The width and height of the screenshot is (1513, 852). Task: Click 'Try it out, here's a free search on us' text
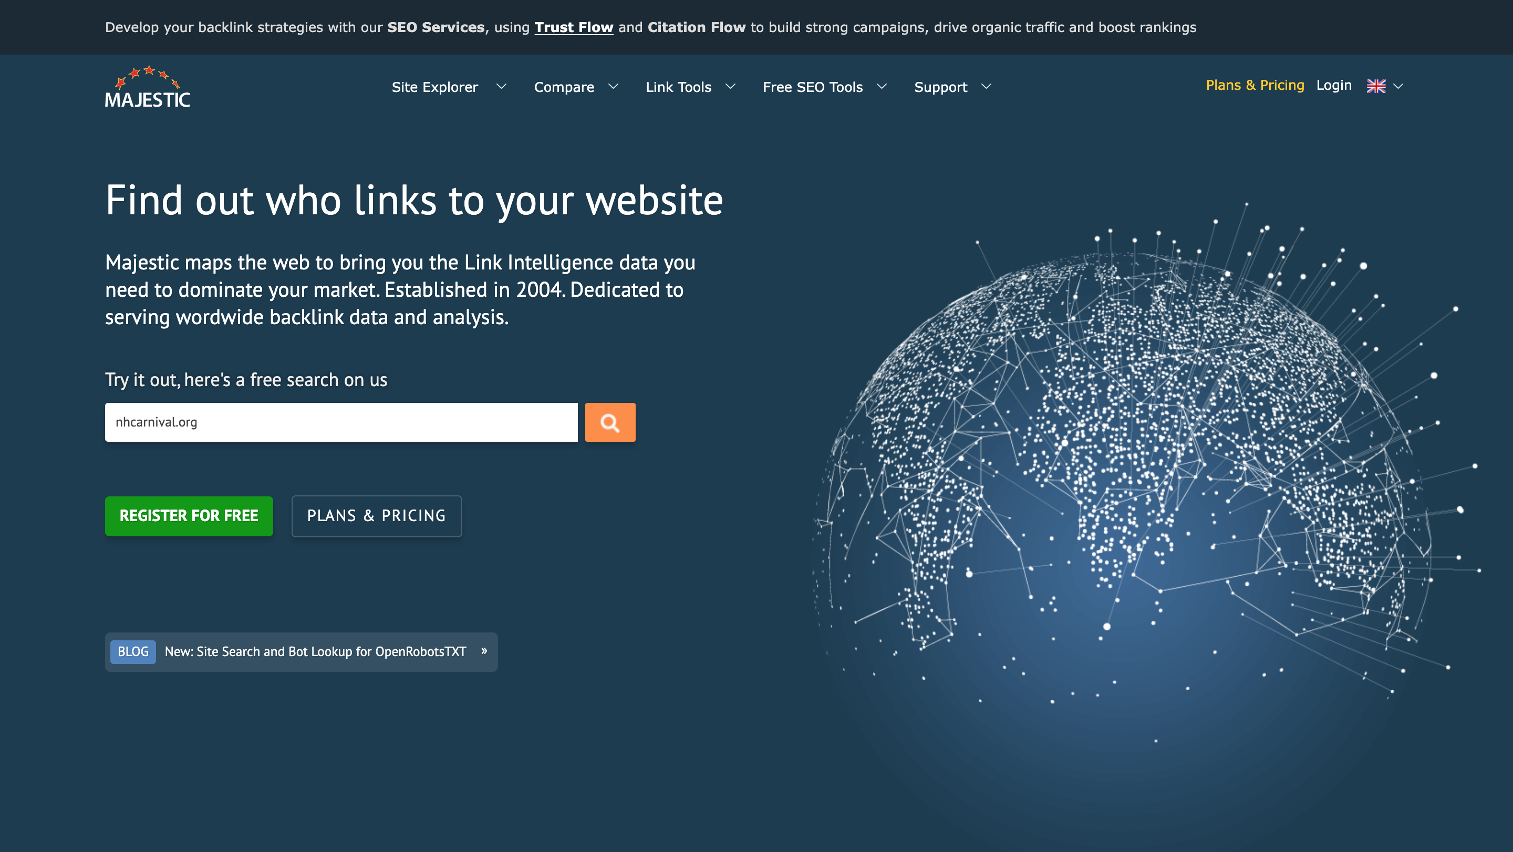(x=246, y=380)
